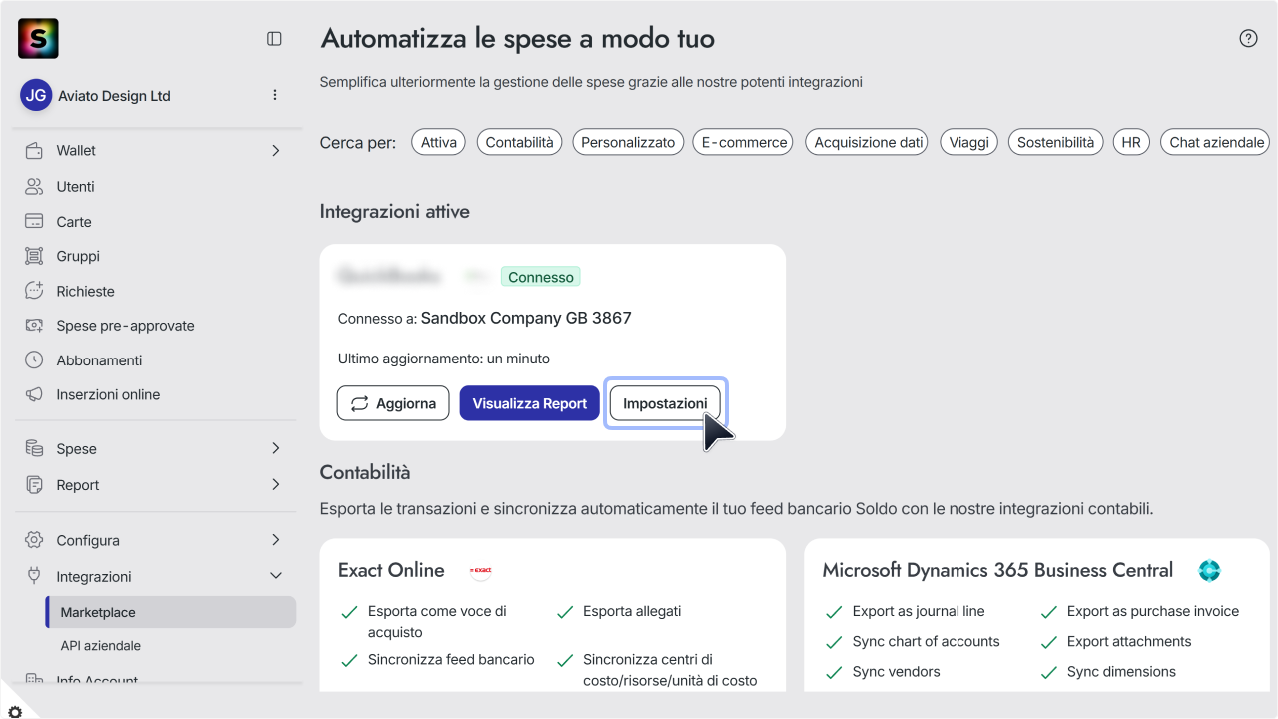Click the Visualizza Report button
Viewport: 1278px width, 719px height.
529,403
